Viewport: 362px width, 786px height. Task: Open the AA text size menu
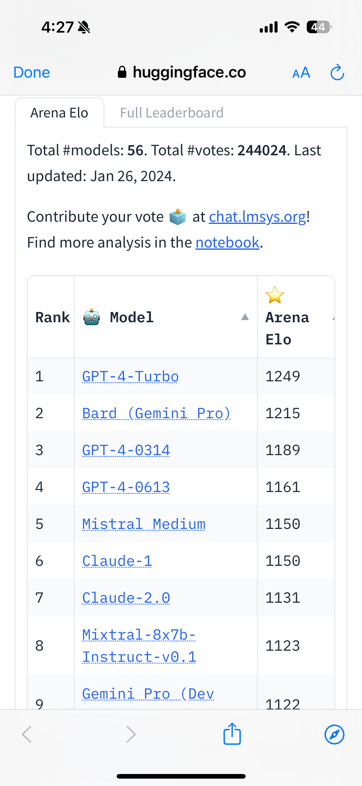click(301, 73)
